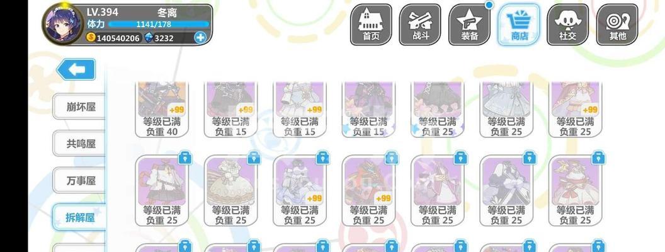Toggle lock on the white gown outfit

click(254, 158)
